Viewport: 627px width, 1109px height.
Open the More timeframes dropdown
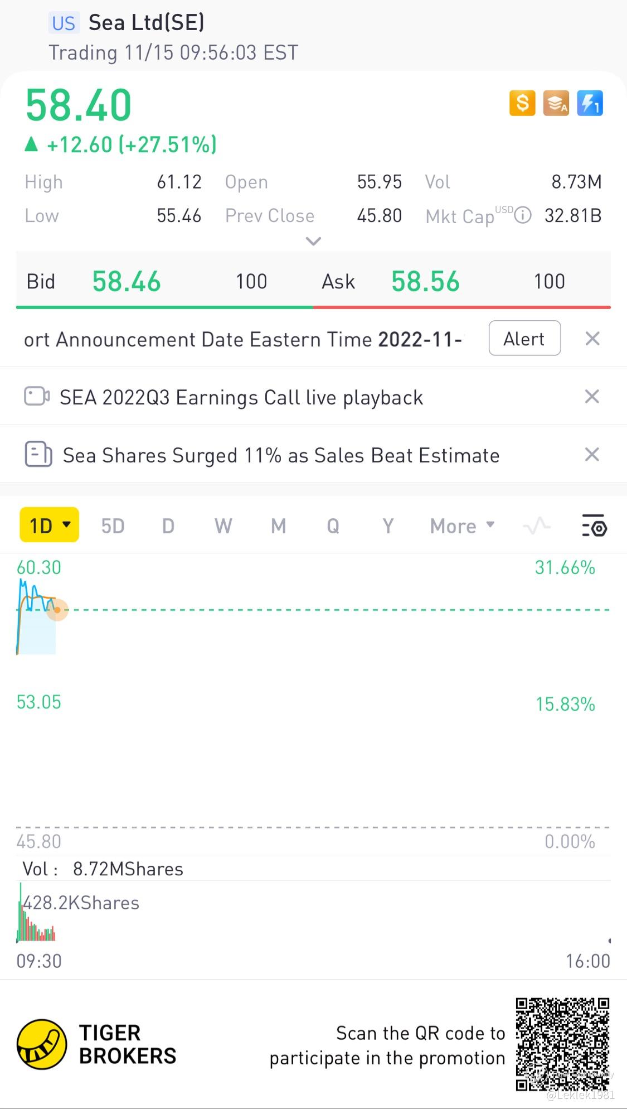462,525
